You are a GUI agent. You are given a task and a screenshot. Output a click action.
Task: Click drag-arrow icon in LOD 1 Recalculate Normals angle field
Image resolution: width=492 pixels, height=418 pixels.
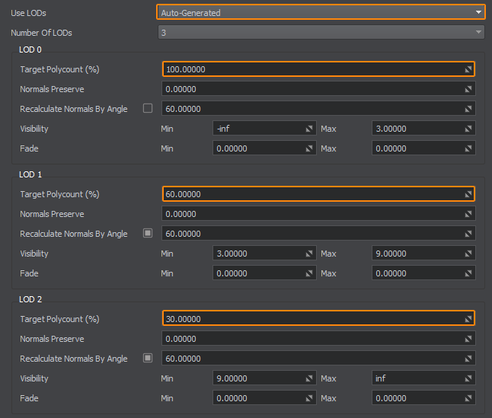tap(469, 234)
